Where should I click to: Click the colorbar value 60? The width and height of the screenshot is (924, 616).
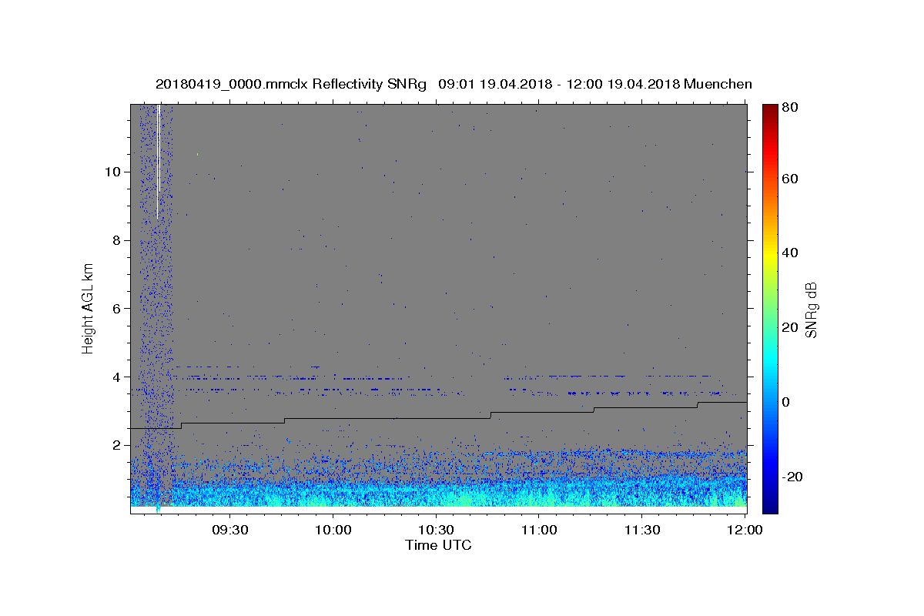tap(789, 179)
